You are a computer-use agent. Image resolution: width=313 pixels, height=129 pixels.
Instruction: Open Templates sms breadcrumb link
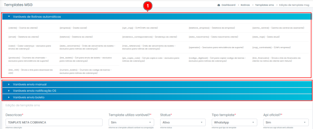[x=265, y=5]
